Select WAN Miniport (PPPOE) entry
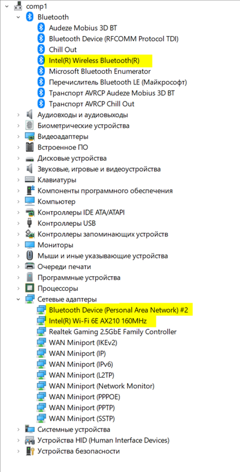The image size is (240, 472). point(82,396)
